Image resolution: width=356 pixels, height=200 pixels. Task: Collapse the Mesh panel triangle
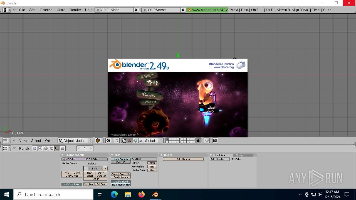tap(112, 155)
